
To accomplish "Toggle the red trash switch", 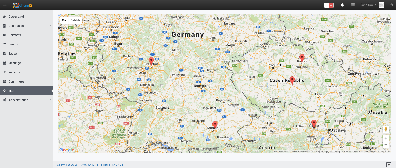I will click(x=329, y=5).
